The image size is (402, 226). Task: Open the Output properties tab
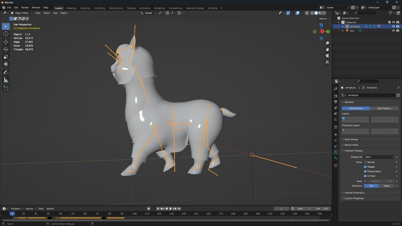pyautogui.click(x=336, y=102)
